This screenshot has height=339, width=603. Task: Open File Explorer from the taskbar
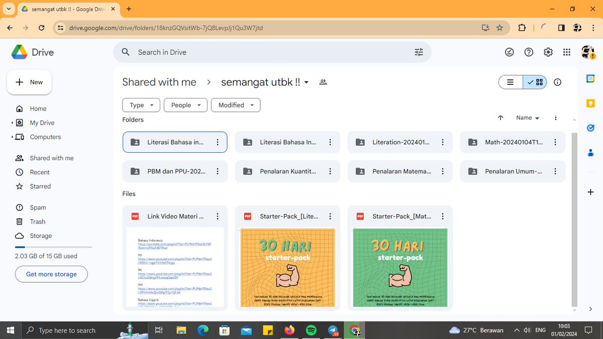[x=181, y=330]
